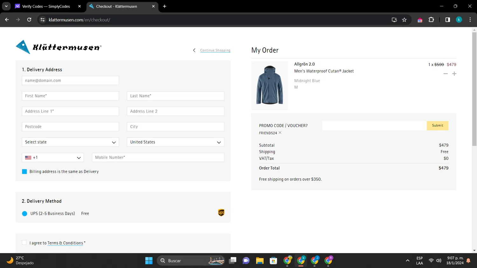This screenshot has height=268, width=477.
Task: Open a new browser tab
Action: 164,6
